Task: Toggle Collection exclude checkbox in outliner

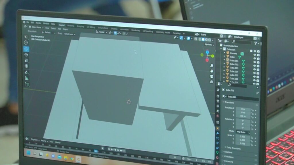Action: tap(251, 51)
